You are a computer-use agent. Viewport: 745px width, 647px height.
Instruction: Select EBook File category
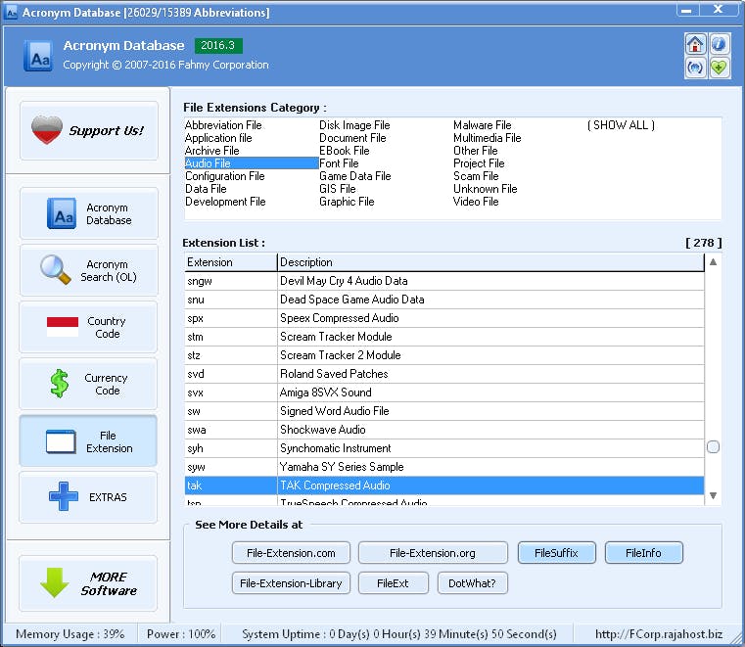coord(345,151)
